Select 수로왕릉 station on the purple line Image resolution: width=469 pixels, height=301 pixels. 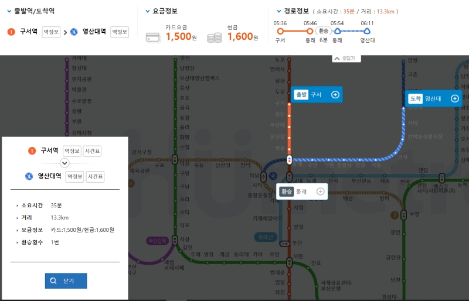coord(81,101)
